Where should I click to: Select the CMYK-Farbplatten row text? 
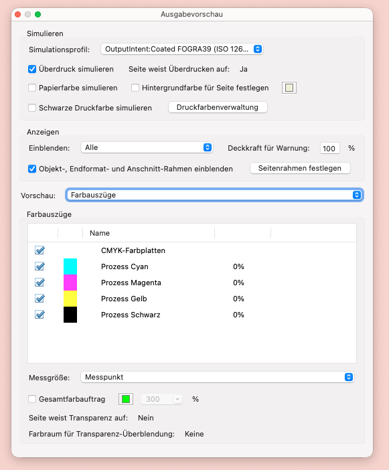click(x=133, y=250)
